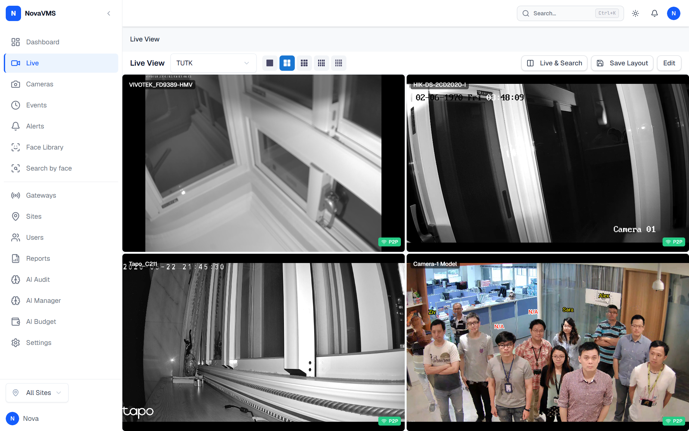Open the profile menu via top-right N avatar
689x431 pixels.
tap(674, 13)
